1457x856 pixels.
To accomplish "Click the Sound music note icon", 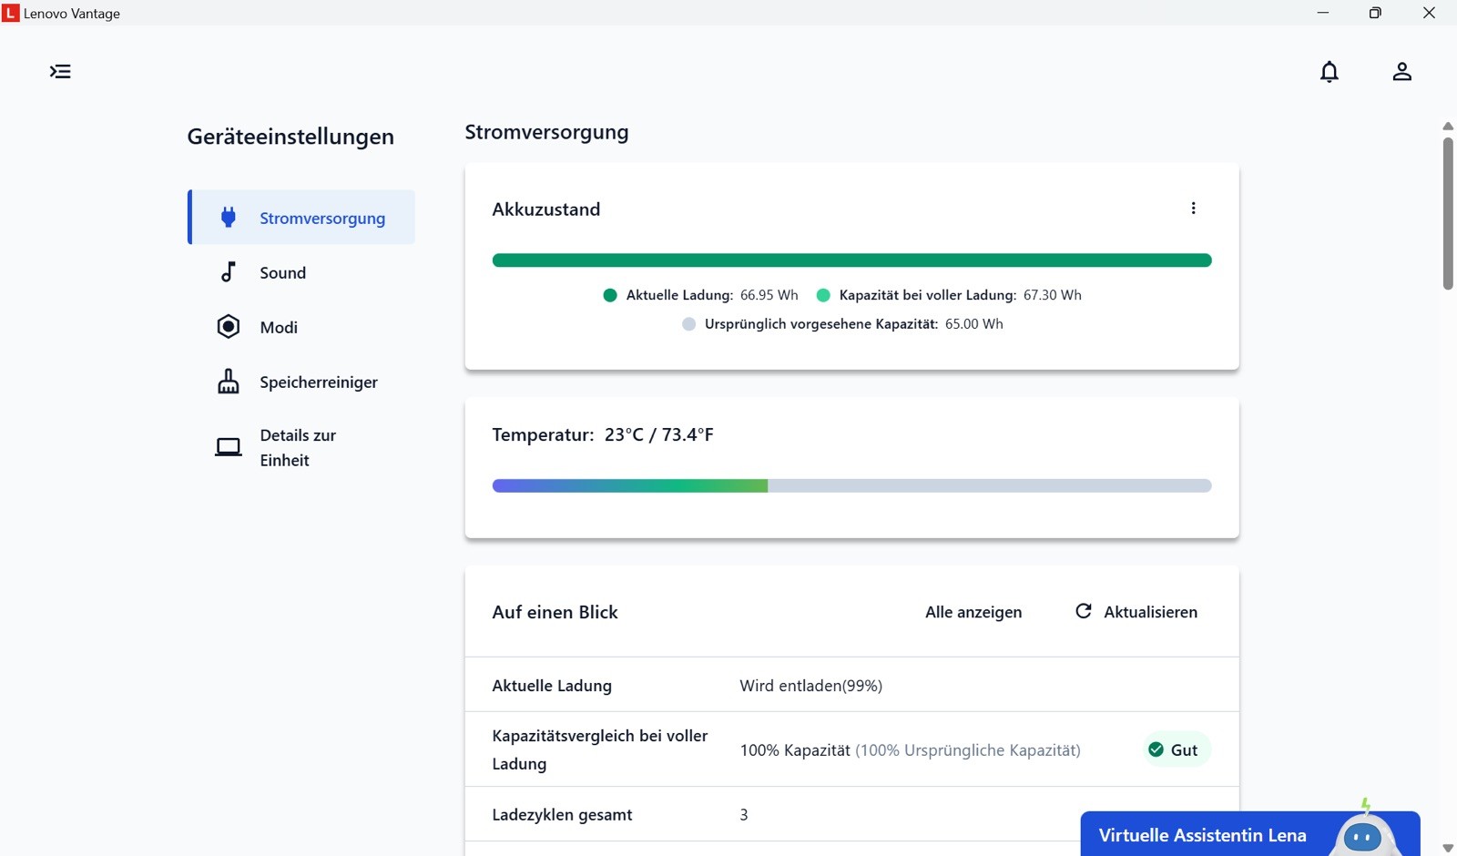I will coord(228,271).
